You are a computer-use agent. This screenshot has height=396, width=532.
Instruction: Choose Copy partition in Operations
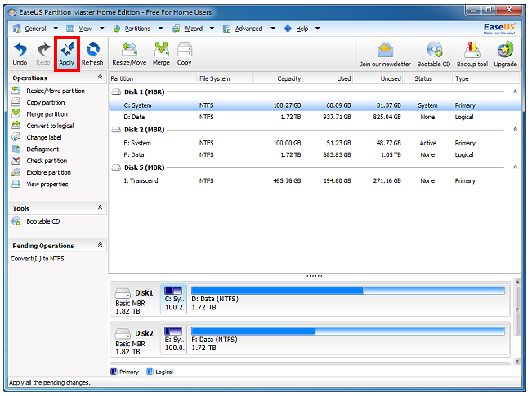38,102
